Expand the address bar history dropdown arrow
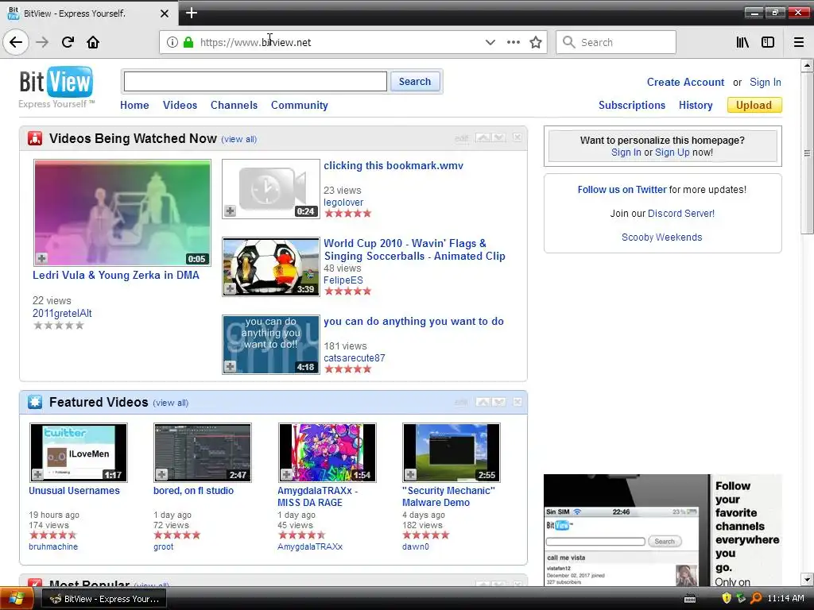 tap(490, 42)
